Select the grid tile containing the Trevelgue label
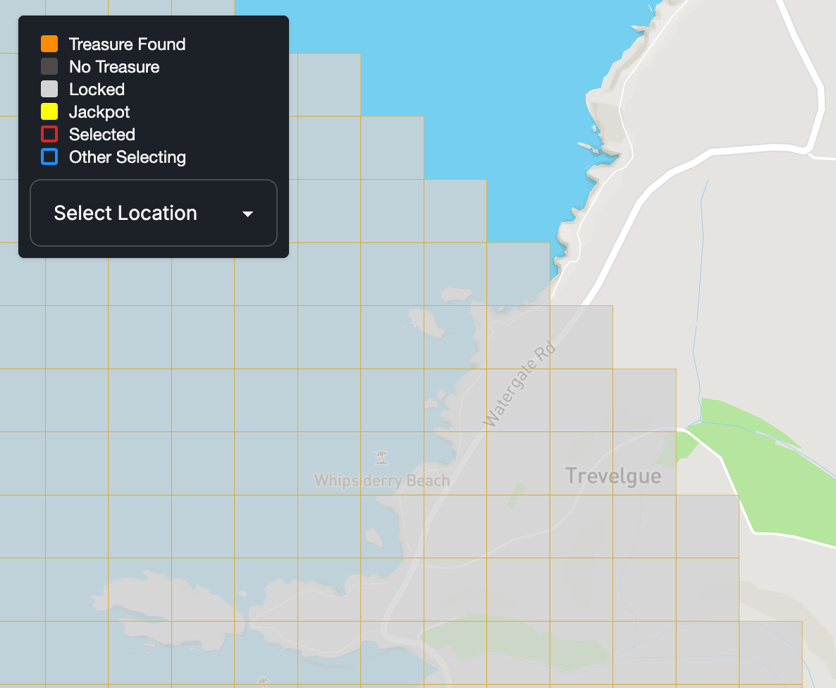 (x=644, y=463)
